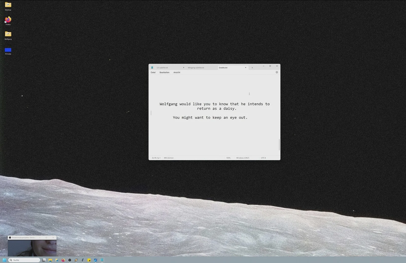Open the Wolfgang folder on desktop

tap(8, 35)
